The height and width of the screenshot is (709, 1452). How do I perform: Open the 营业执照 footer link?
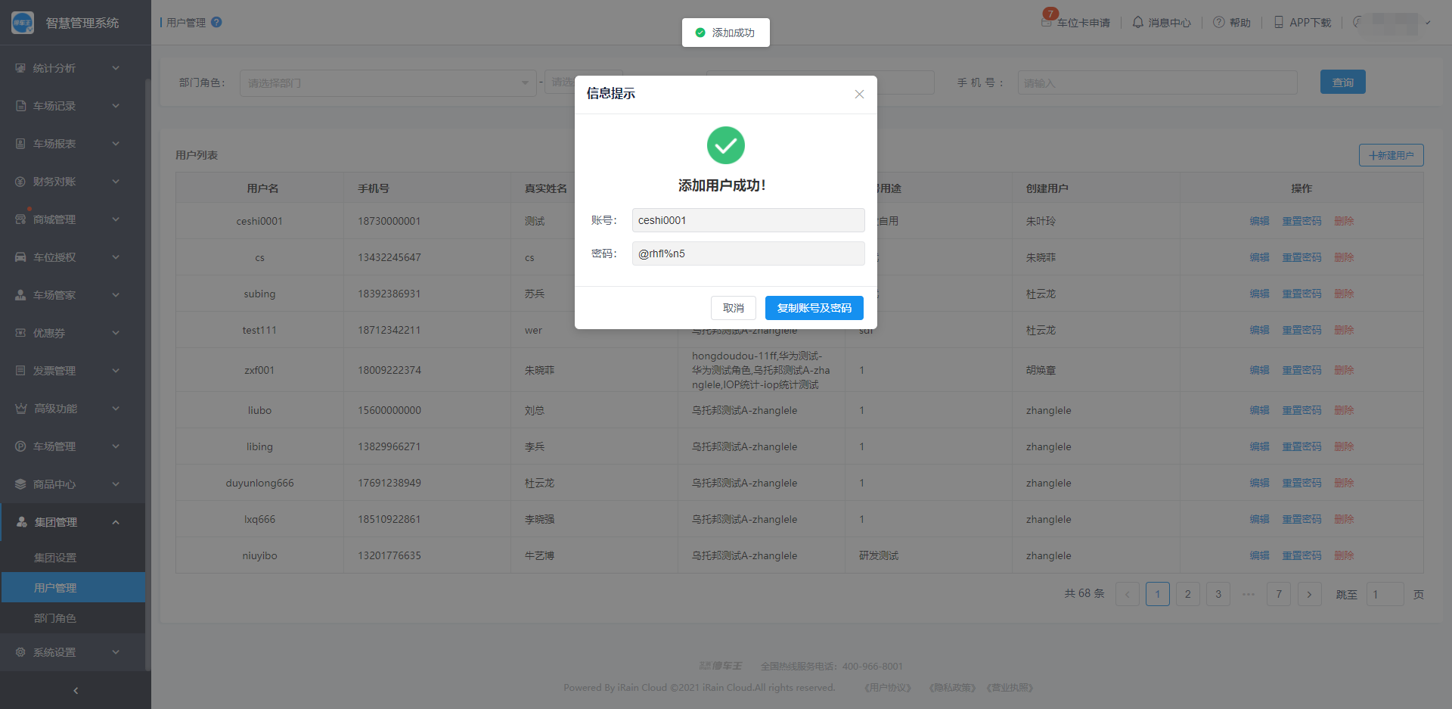[1010, 688]
